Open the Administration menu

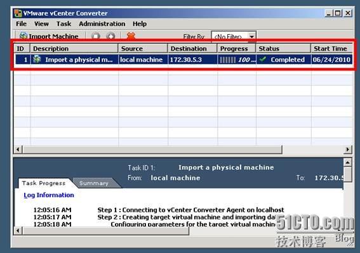click(102, 23)
